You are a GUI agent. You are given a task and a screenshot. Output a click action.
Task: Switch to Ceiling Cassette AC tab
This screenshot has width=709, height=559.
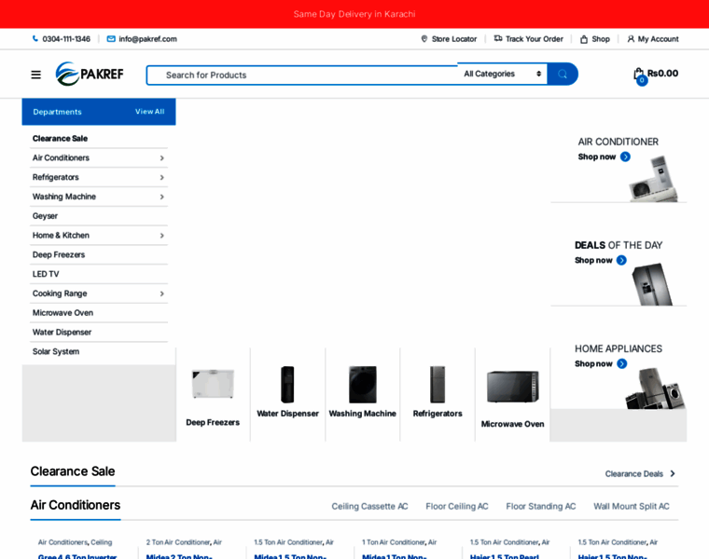click(x=369, y=507)
